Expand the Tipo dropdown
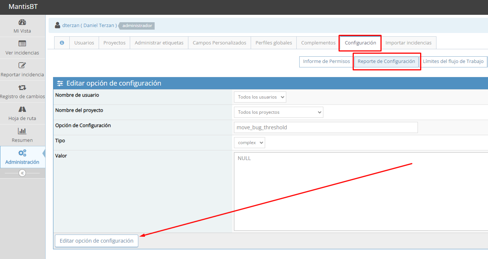 pos(249,143)
